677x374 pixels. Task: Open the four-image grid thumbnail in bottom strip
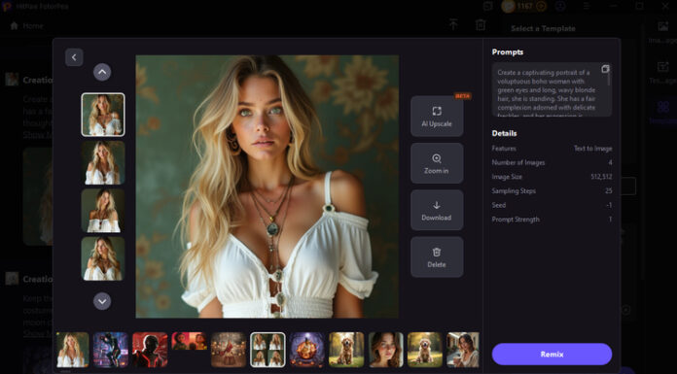(x=267, y=350)
